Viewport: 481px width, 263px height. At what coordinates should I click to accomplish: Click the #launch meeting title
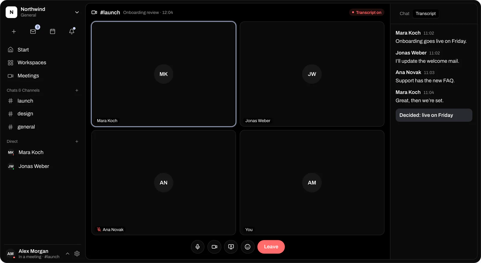pos(110,12)
